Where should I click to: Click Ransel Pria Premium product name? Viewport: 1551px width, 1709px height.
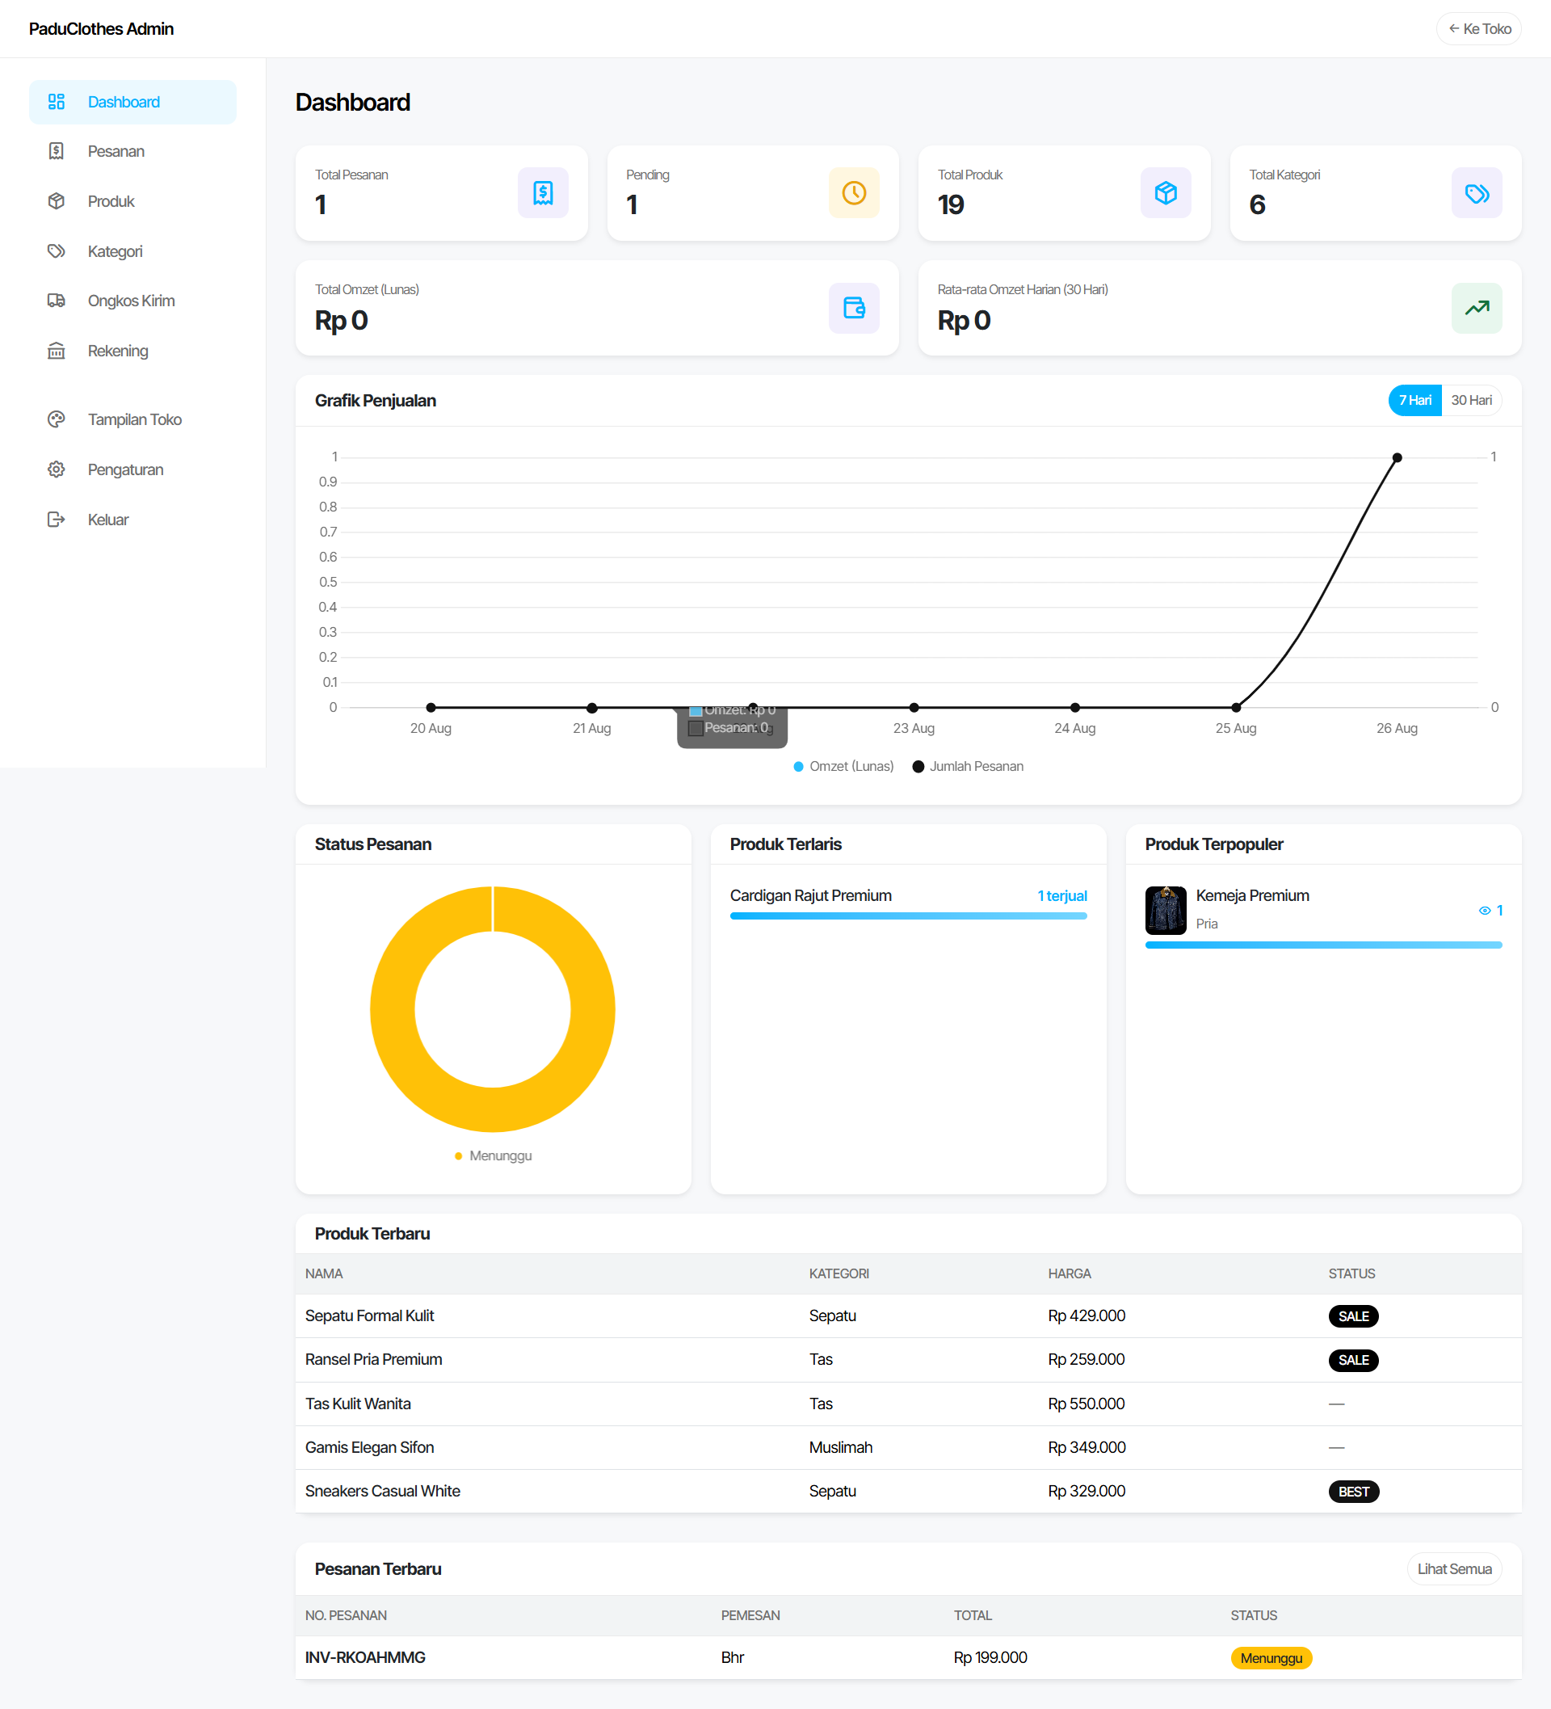point(374,1360)
